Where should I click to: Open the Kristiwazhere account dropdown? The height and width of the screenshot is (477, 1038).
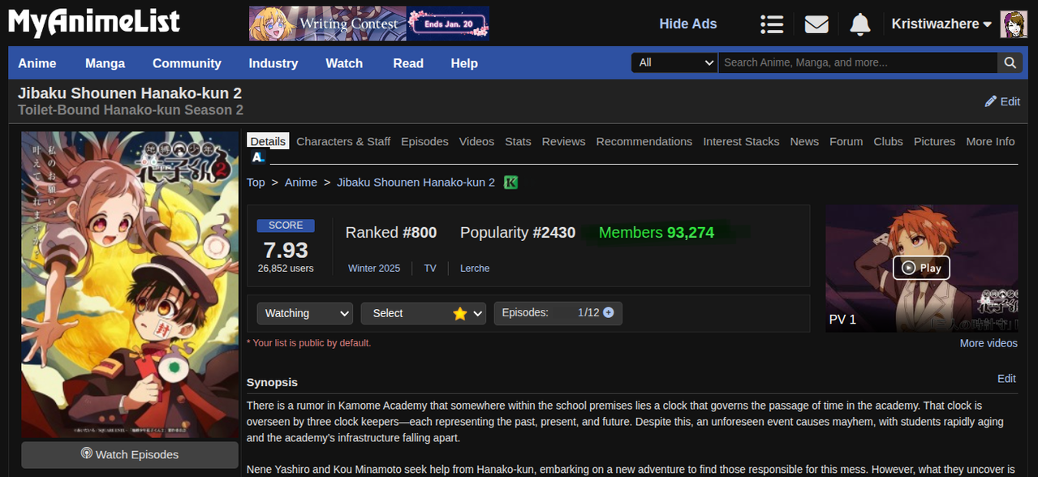click(x=941, y=24)
